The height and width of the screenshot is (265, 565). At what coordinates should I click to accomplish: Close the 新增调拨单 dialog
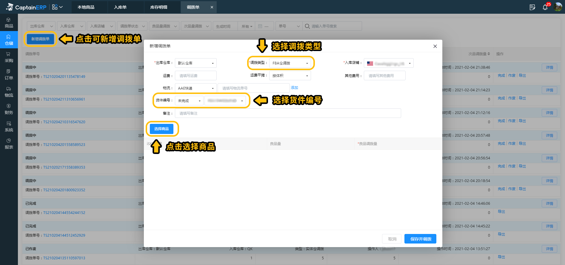tap(435, 46)
